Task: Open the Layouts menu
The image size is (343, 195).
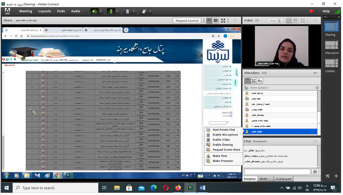Action: (x=45, y=11)
